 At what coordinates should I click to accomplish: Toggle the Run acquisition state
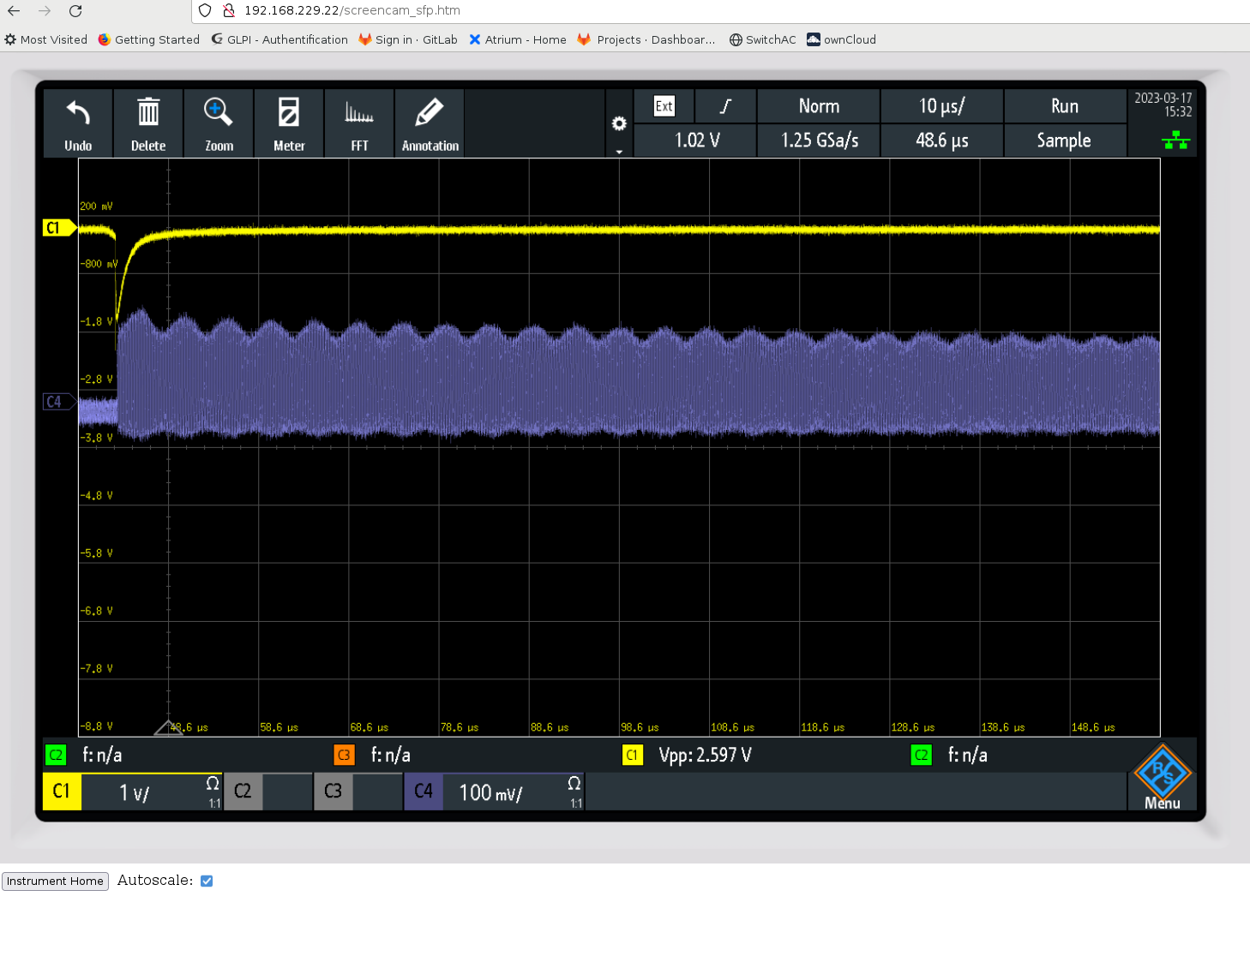pyautogui.click(x=1064, y=106)
